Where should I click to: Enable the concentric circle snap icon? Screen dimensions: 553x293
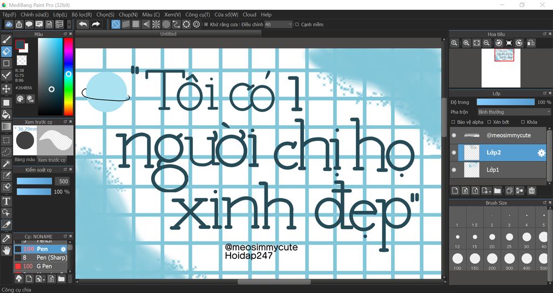(x=166, y=24)
